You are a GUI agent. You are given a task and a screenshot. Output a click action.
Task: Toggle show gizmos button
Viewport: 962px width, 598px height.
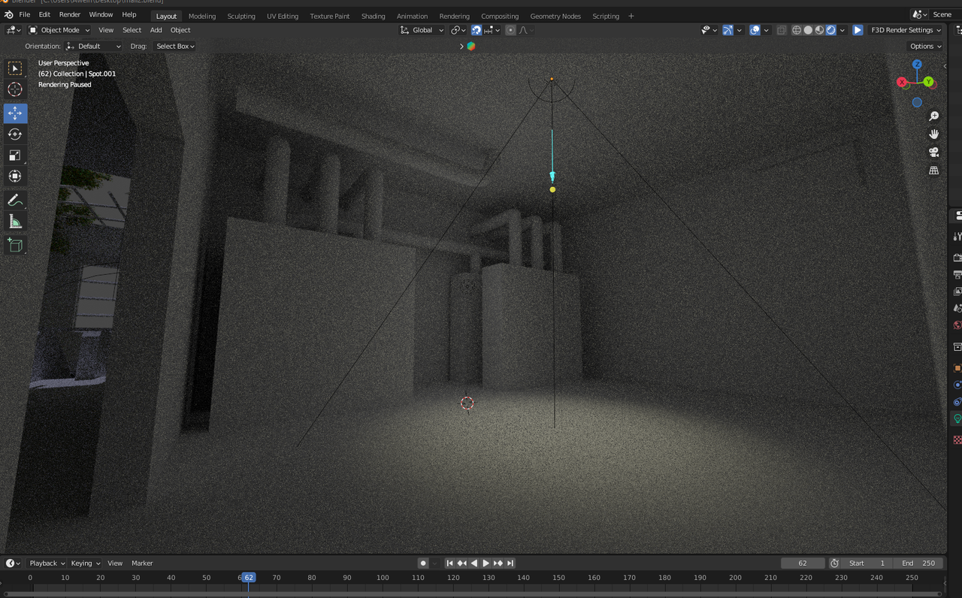tap(728, 30)
